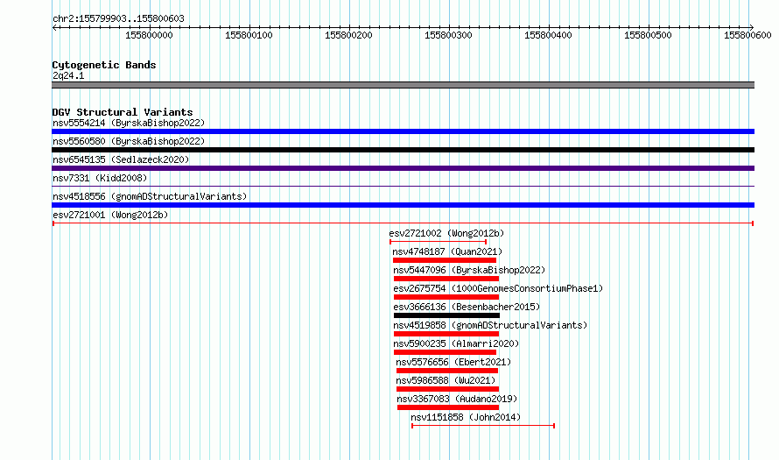Screen dimensions: 779x460
Task: Select the red nsv4748187 variant bar
Action: (445, 260)
